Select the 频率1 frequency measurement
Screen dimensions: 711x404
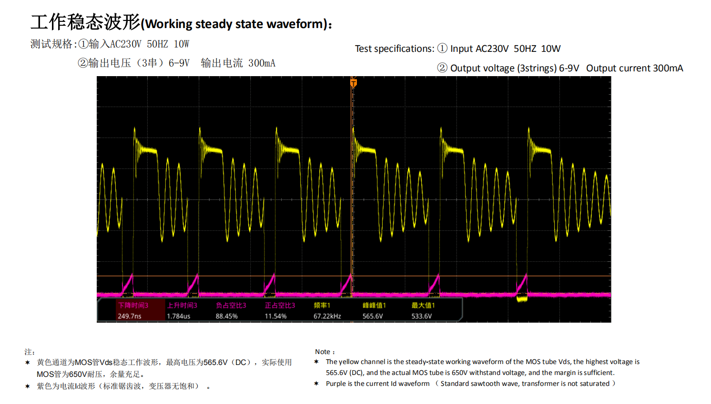pyautogui.click(x=327, y=310)
